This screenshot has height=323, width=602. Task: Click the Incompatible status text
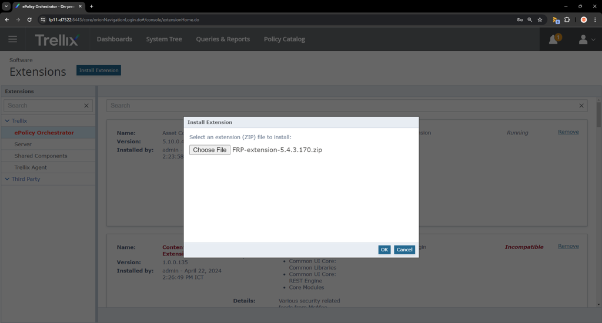pyautogui.click(x=524, y=247)
